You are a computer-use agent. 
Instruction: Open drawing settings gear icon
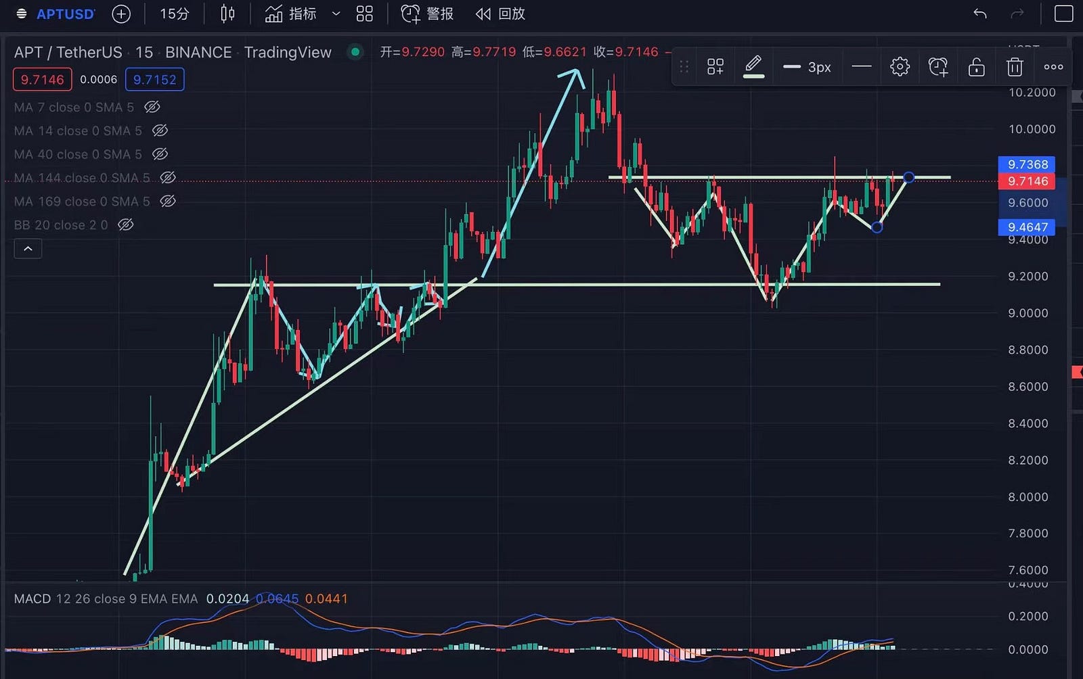(900, 67)
